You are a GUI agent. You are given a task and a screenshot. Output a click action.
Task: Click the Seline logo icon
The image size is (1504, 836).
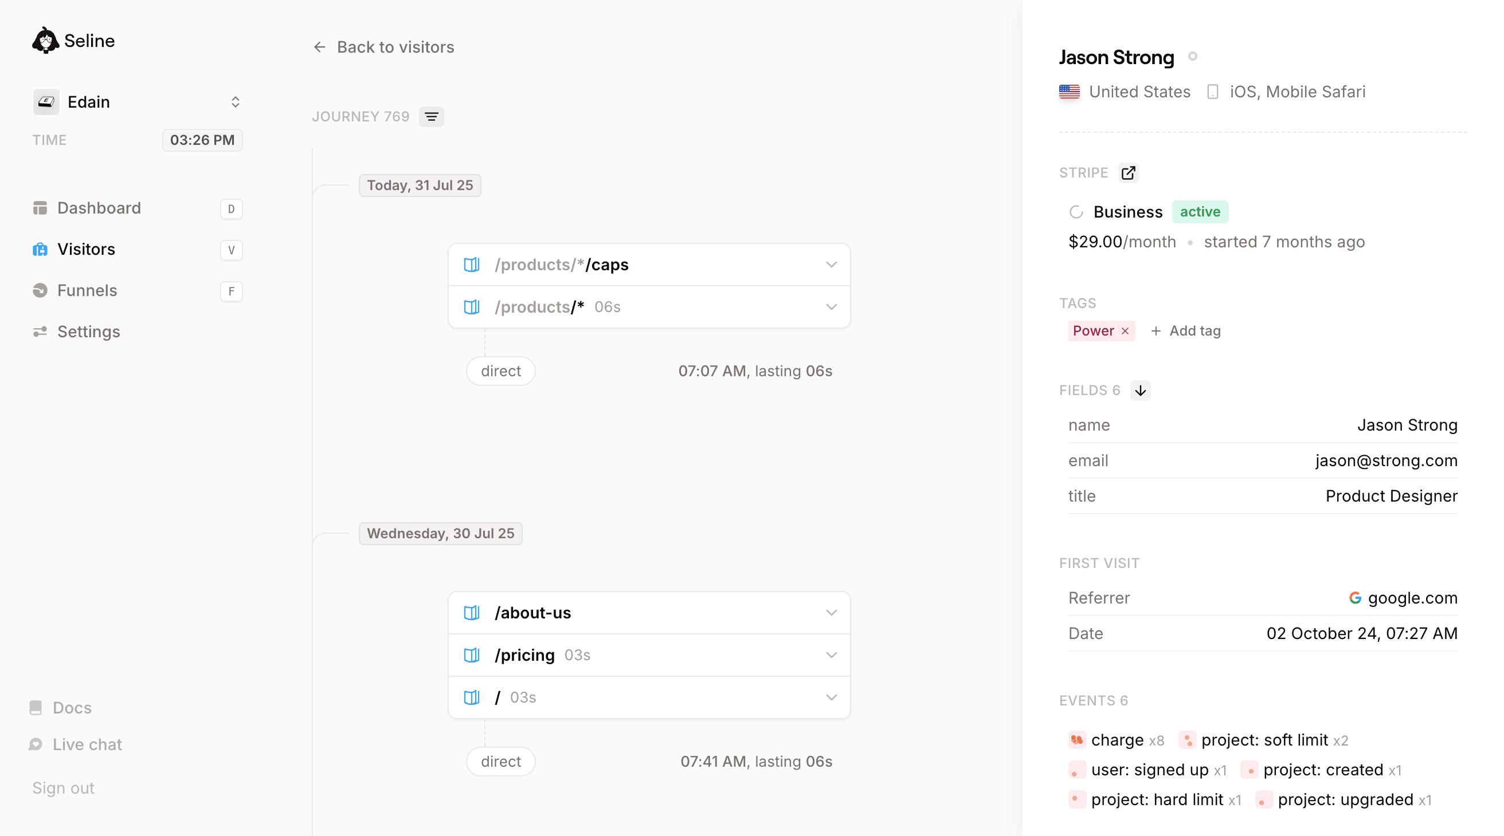45,40
